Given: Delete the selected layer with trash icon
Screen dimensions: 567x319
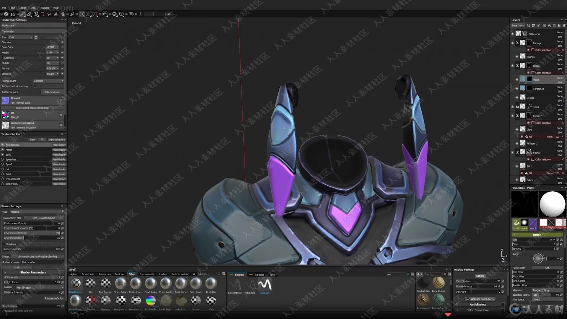Looking at the screenshot, I should pyautogui.click(x=564, y=25).
